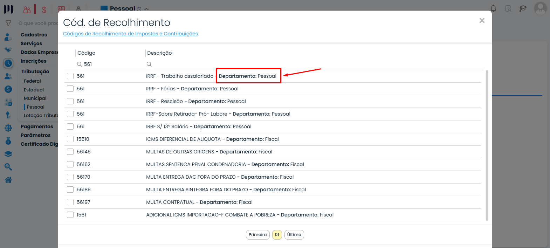Open the user-with-gear sidebar icon
Image resolution: width=550 pixels, height=248 pixels.
[8, 37]
